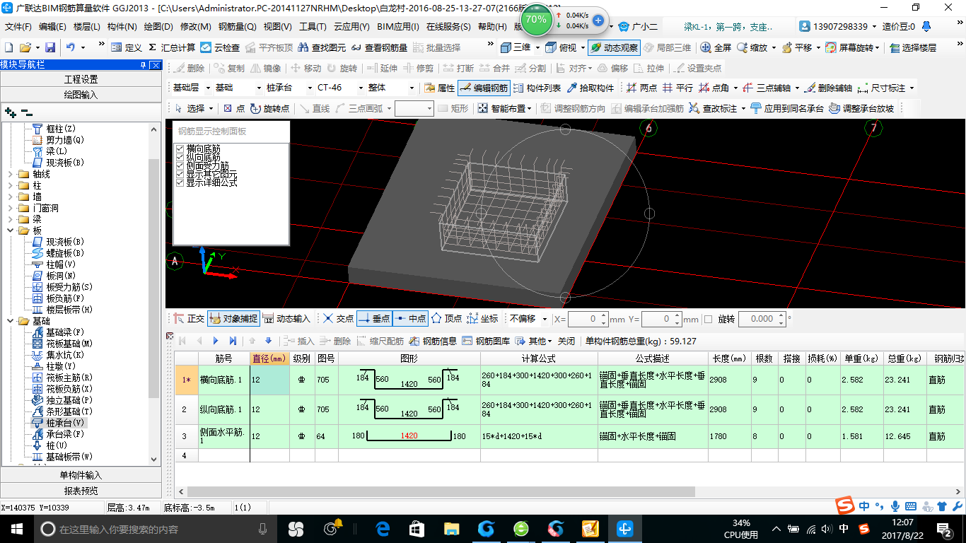
Task: Toggle 显示其它图元 checkbox
Action: (180, 175)
